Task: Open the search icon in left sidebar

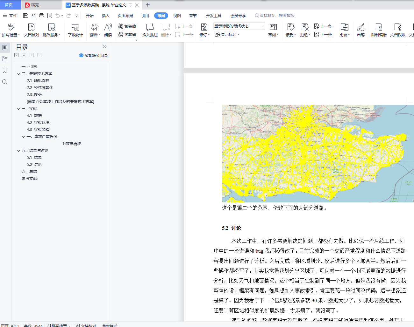Action: coord(5,82)
